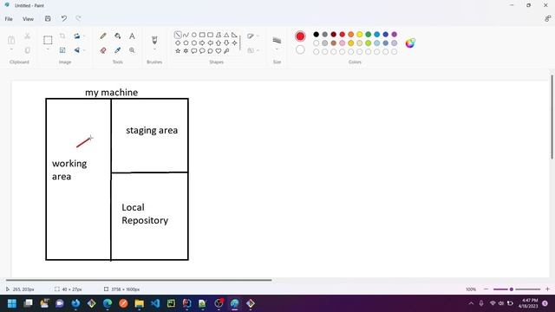Pick the black color swatch
This screenshot has height=312, width=555.
316,35
